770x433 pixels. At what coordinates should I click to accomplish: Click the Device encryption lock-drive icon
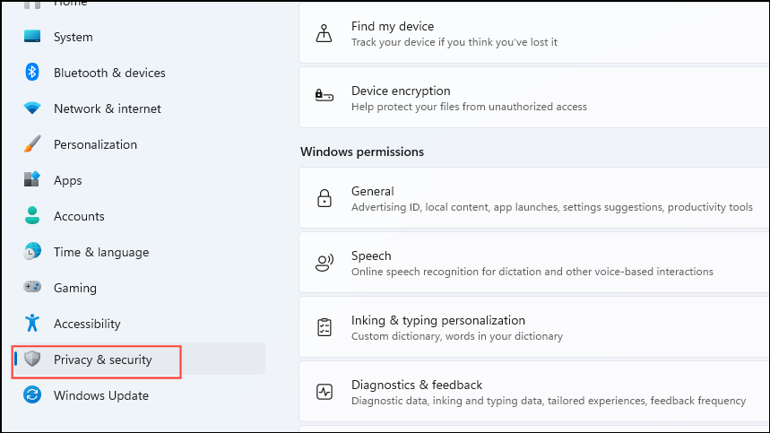[x=324, y=95]
